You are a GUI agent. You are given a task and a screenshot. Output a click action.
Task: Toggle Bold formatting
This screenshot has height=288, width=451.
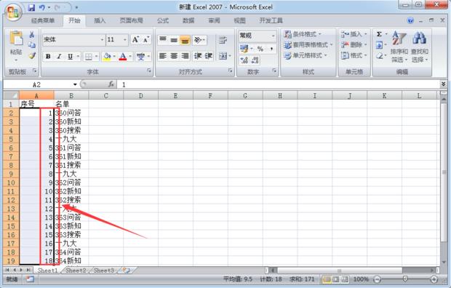(x=48, y=57)
